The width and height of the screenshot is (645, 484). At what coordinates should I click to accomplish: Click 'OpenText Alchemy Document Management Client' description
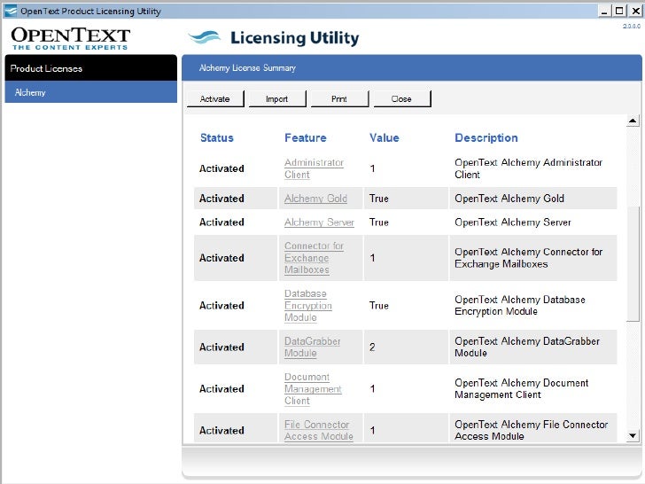pos(521,388)
